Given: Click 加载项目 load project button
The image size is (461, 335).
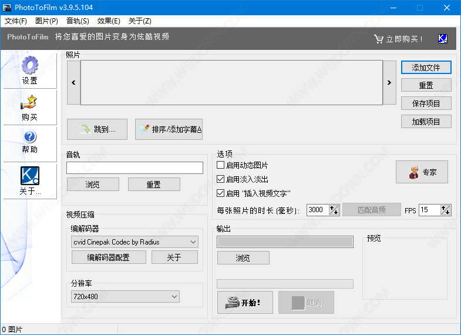Looking at the screenshot, I should click(426, 122).
